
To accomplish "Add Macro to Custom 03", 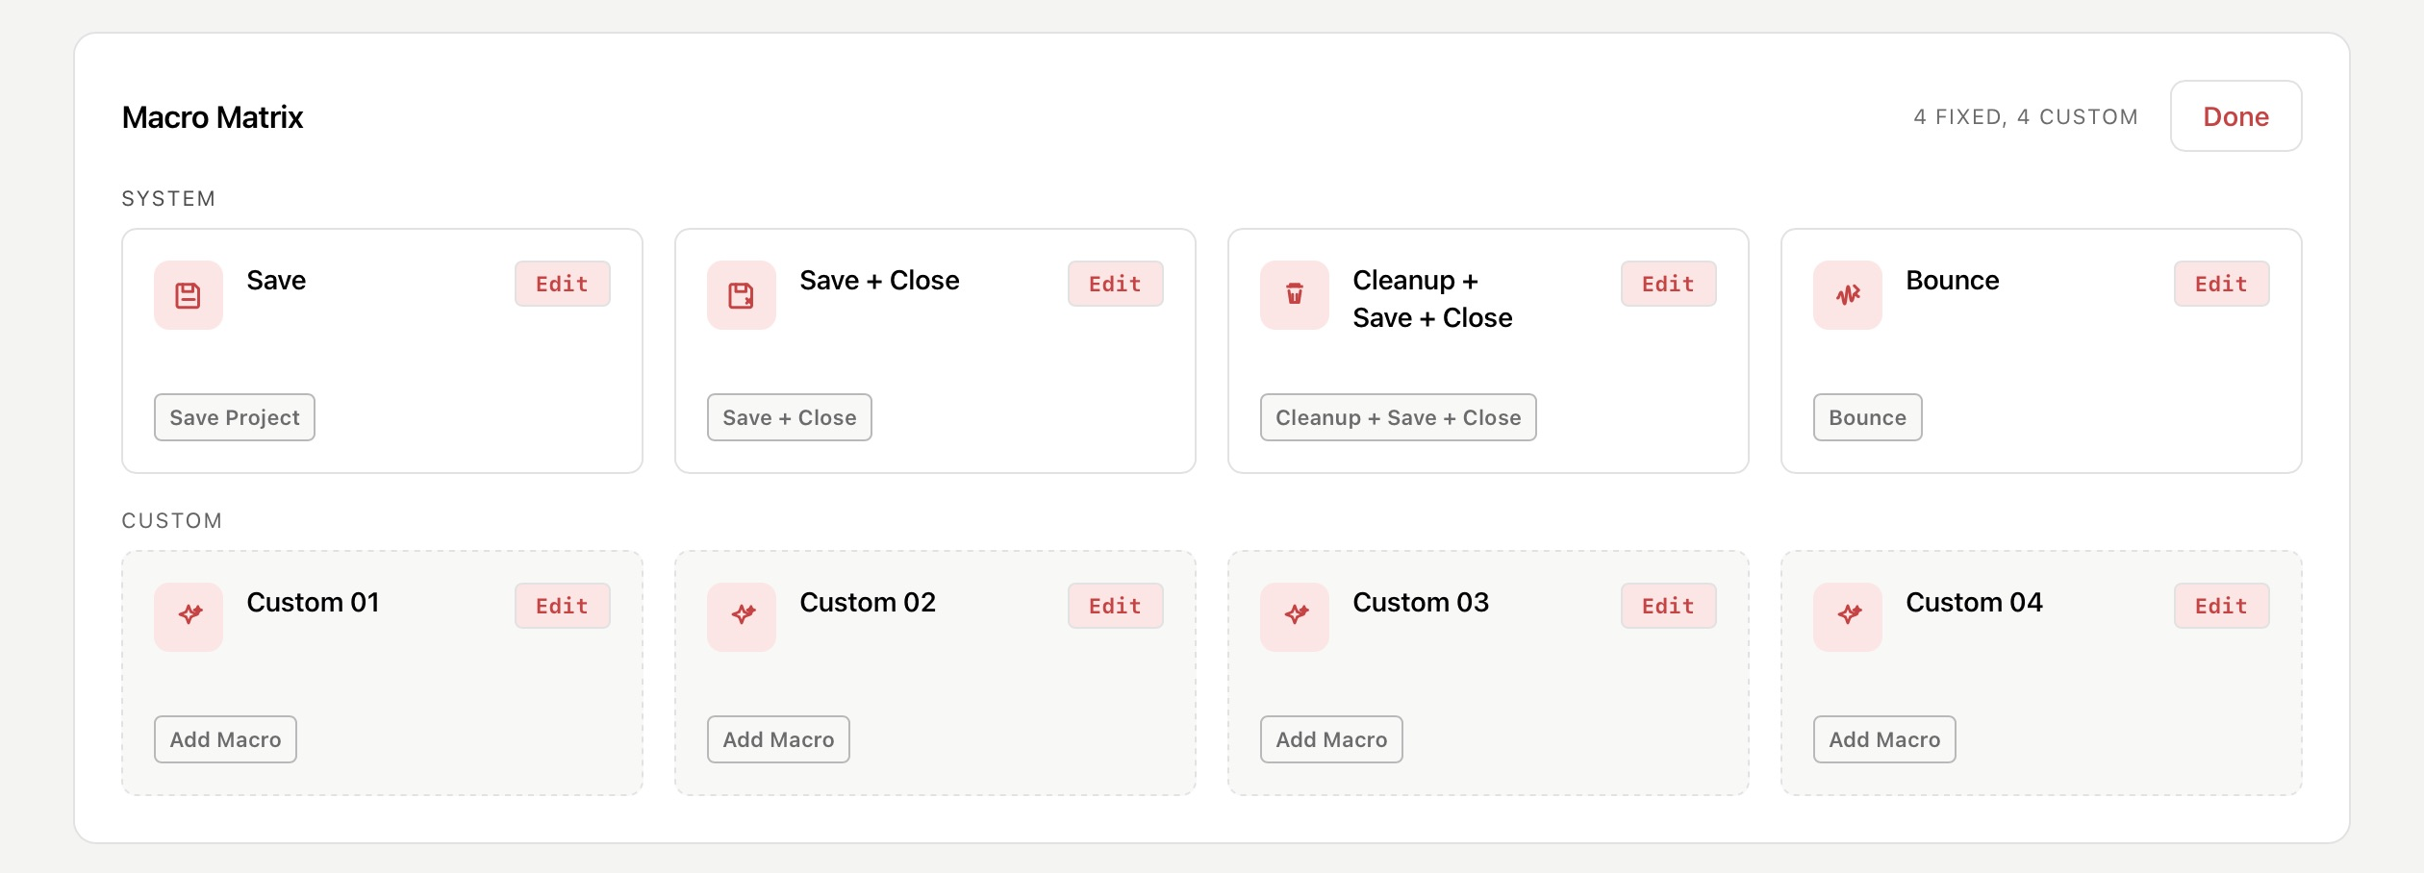I will pos(1331,739).
